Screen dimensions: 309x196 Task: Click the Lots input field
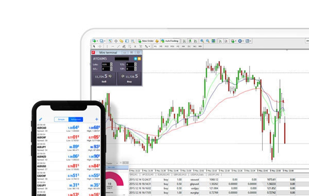coord(105,64)
